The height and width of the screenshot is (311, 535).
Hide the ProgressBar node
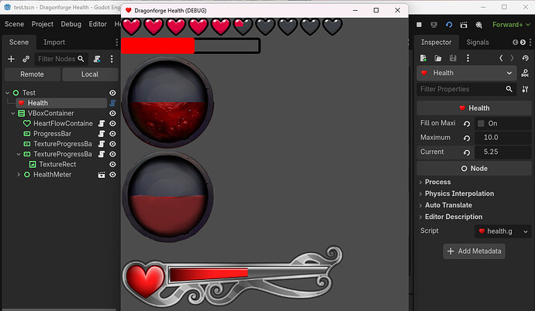pyautogui.click(x=112, y=134)
